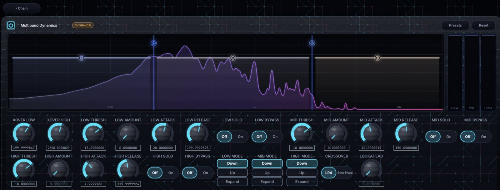Click the Low Release knob
This screenshot has width=500, height=190.
[197, 133]
